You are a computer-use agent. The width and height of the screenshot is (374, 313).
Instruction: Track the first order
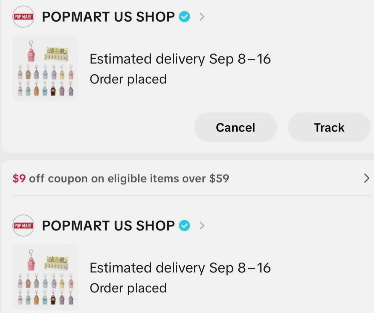329,127
